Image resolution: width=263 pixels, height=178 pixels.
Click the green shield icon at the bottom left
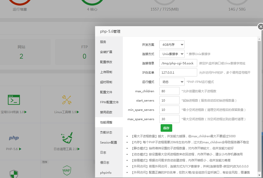(x=14, y=174)
